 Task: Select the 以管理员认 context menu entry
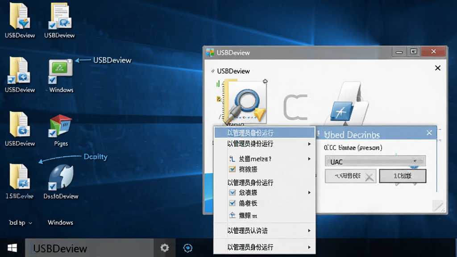click(265, 231)
